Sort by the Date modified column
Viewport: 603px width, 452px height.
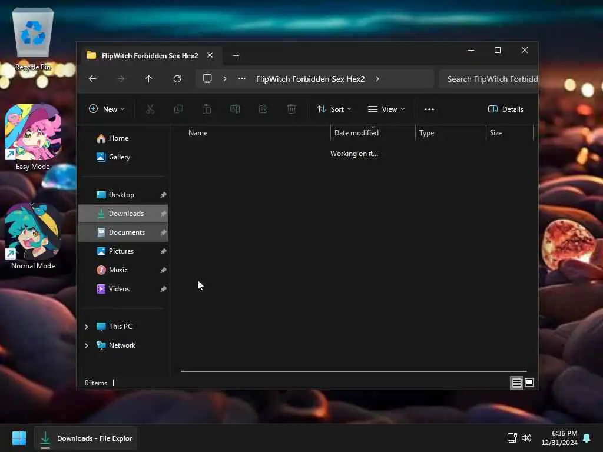pos(356,133)
